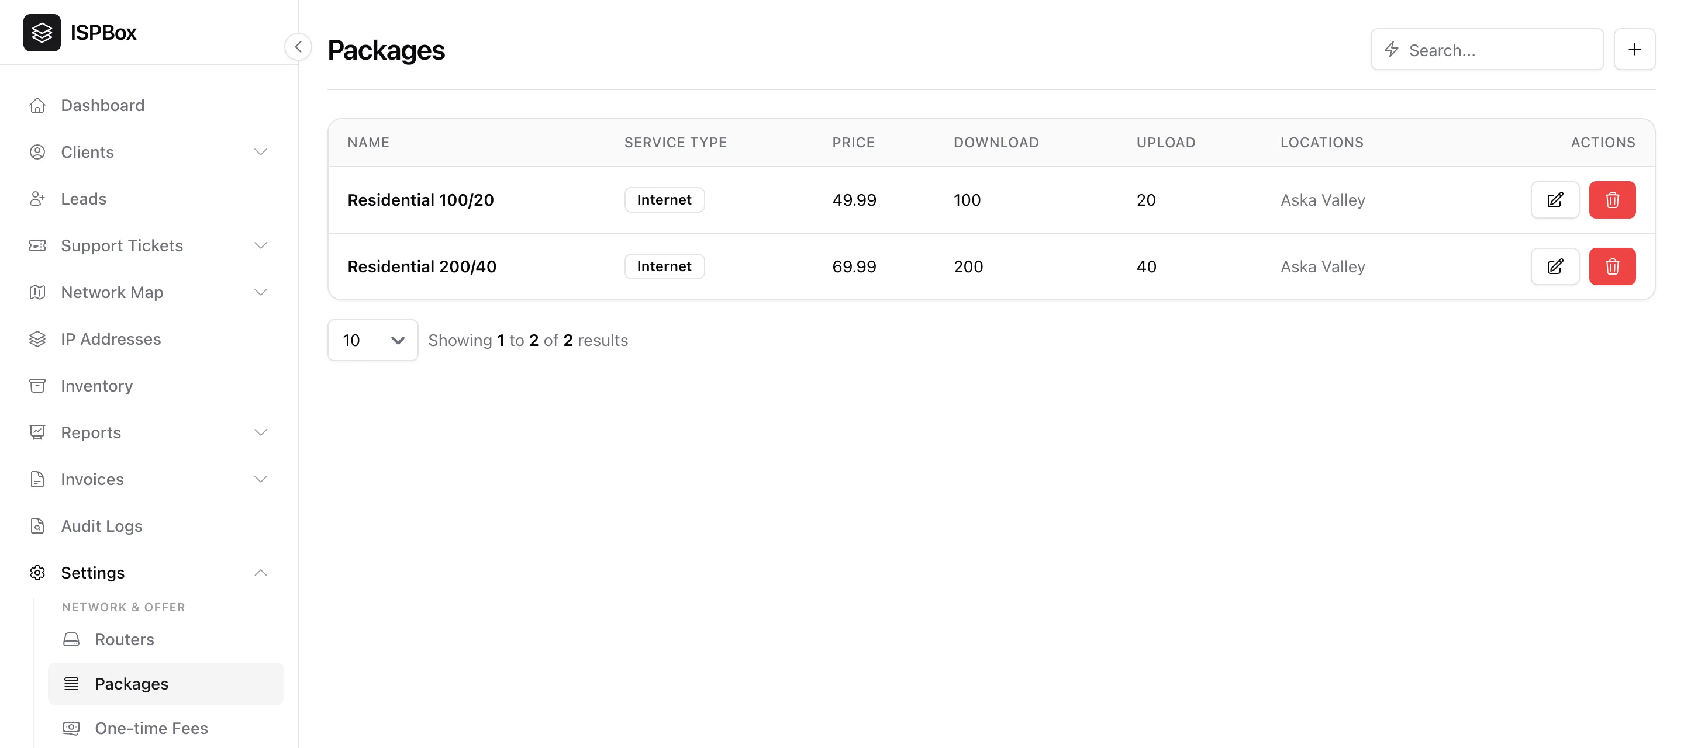
Task: Sort by DOWNLOAD column header
Action: (996, 143)
